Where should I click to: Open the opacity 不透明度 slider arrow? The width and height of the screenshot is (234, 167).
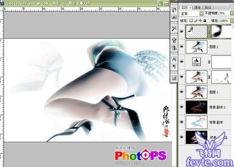[232, 13]
